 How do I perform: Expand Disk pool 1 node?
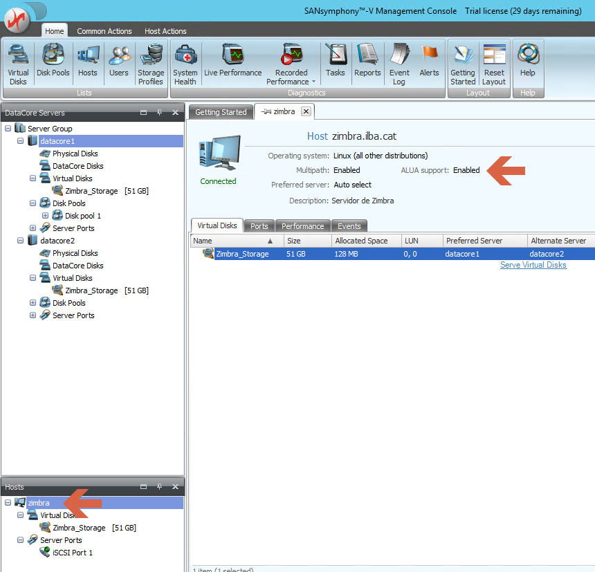click(46, 215)
